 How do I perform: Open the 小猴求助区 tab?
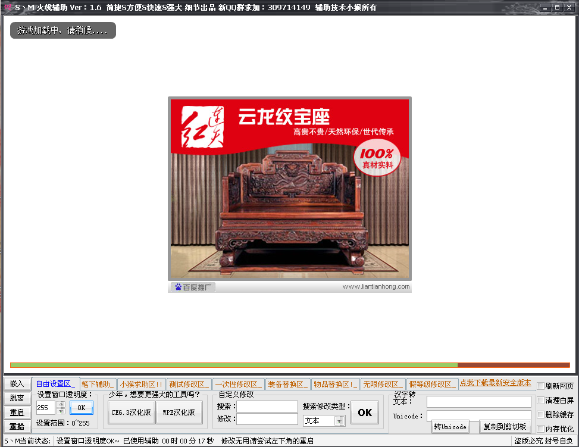[141, 384]
